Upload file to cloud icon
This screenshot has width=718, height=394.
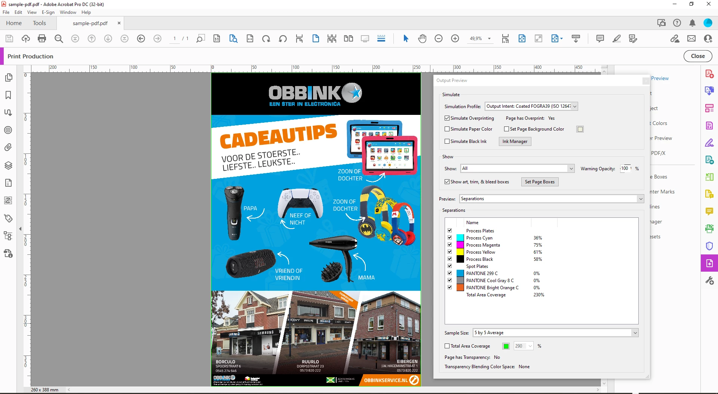(26, 39)
